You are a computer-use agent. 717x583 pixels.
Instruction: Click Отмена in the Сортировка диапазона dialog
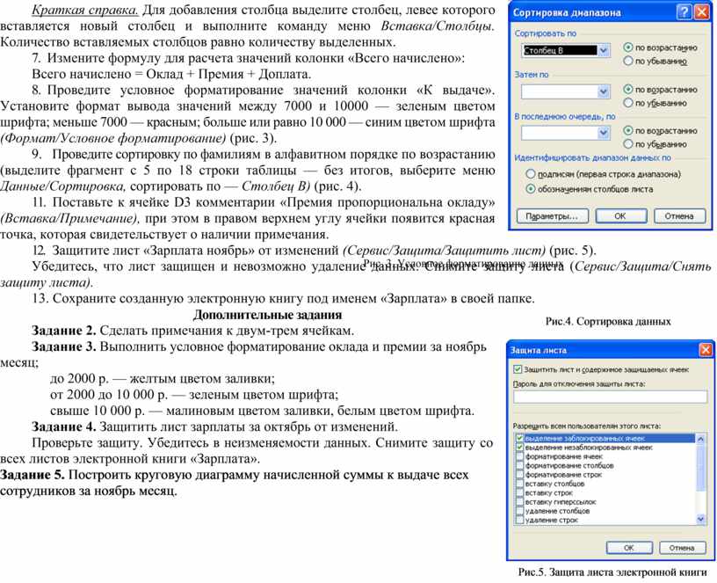(x=679, y=216)
